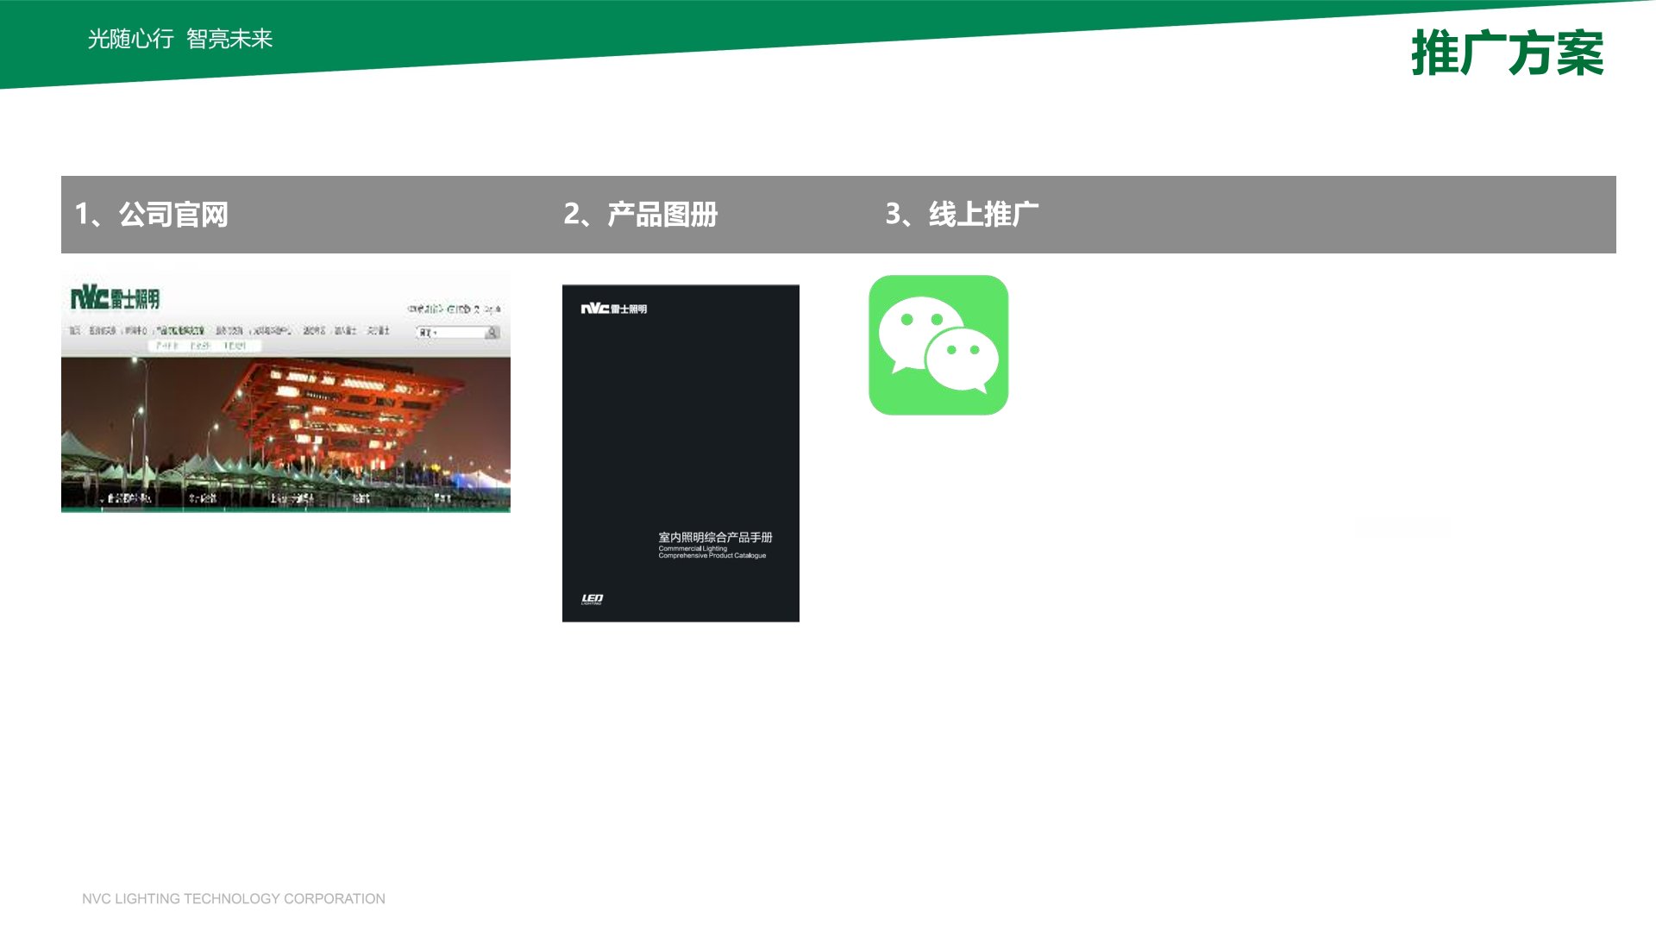This screenshot has height=931, width=1656.
Task: Click the NVC logo on black catalogue cover
Action: [613, 309]
